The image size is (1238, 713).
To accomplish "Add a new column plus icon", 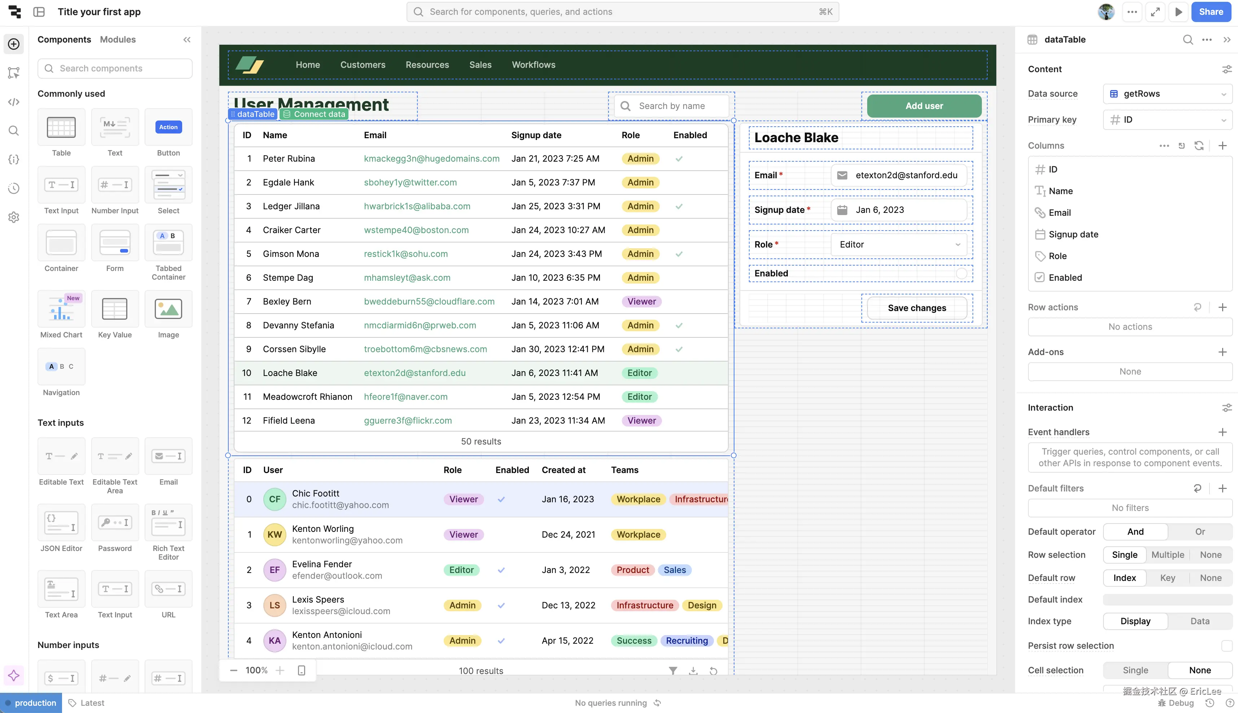I will click(1222, 145).
